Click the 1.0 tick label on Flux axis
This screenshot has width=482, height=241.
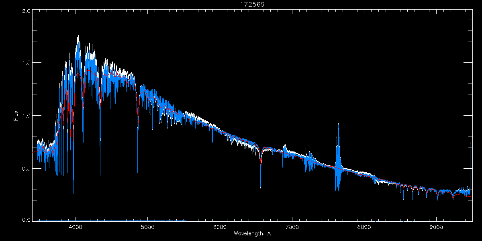click(26, 116)
